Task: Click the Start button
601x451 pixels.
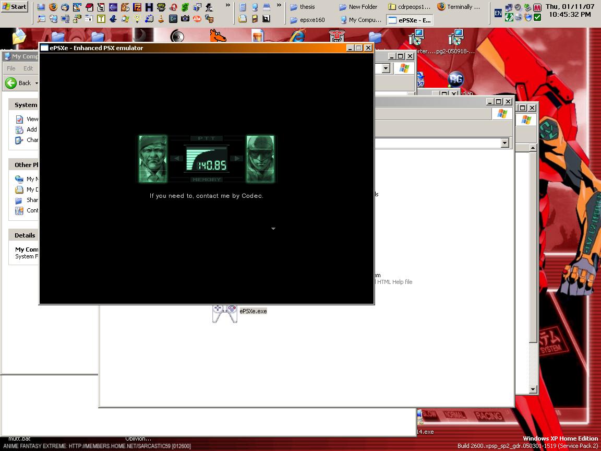Action: coord(15,7)
